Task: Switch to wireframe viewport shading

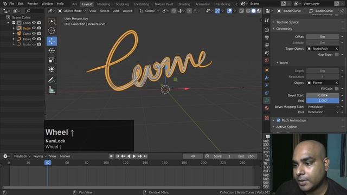Action: [x=248, y=11]
